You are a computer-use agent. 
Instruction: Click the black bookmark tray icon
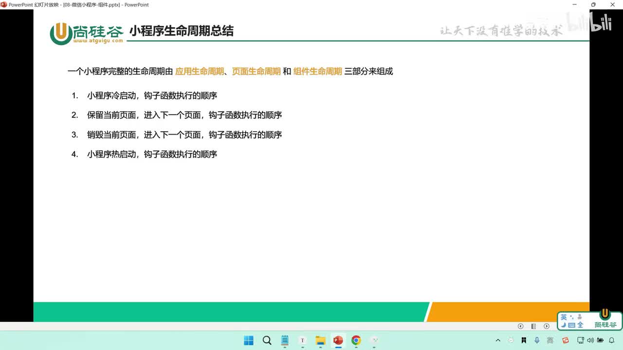pyautogui.click(x=524, y=340)
